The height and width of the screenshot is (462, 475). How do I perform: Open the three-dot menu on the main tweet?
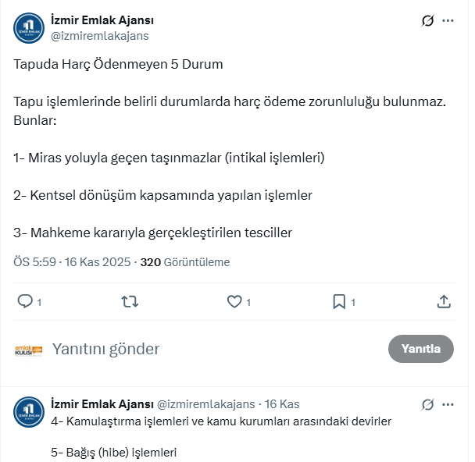pos(448,21)
